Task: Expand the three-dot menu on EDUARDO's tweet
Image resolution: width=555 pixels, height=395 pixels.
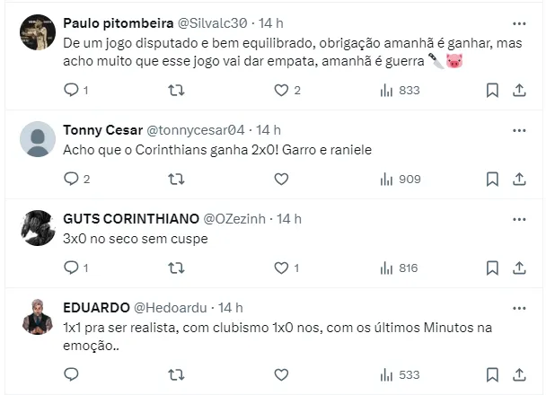Action: (x=519, y=307)
